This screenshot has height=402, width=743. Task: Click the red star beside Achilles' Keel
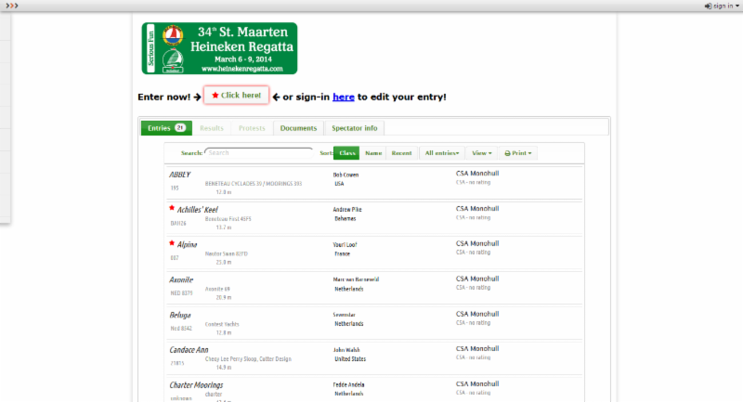tap(172, 209)
